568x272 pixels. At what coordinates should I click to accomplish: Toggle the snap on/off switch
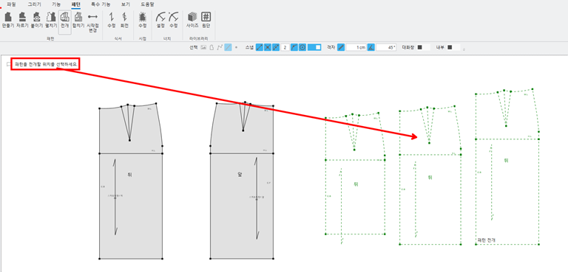(x=314, y=47)
